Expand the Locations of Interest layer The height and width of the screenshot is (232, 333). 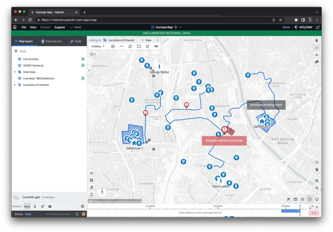click(15, 85)
